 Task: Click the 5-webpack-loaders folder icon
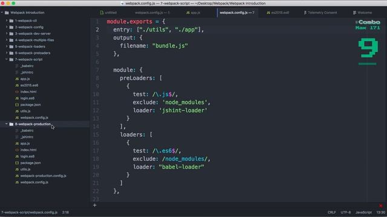[x=11, y=46]
